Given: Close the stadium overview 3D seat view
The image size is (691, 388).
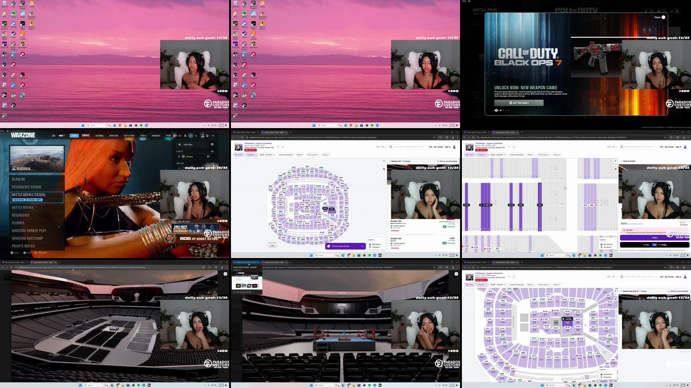Looking at the screenshot, I should (x=225, y=274).
